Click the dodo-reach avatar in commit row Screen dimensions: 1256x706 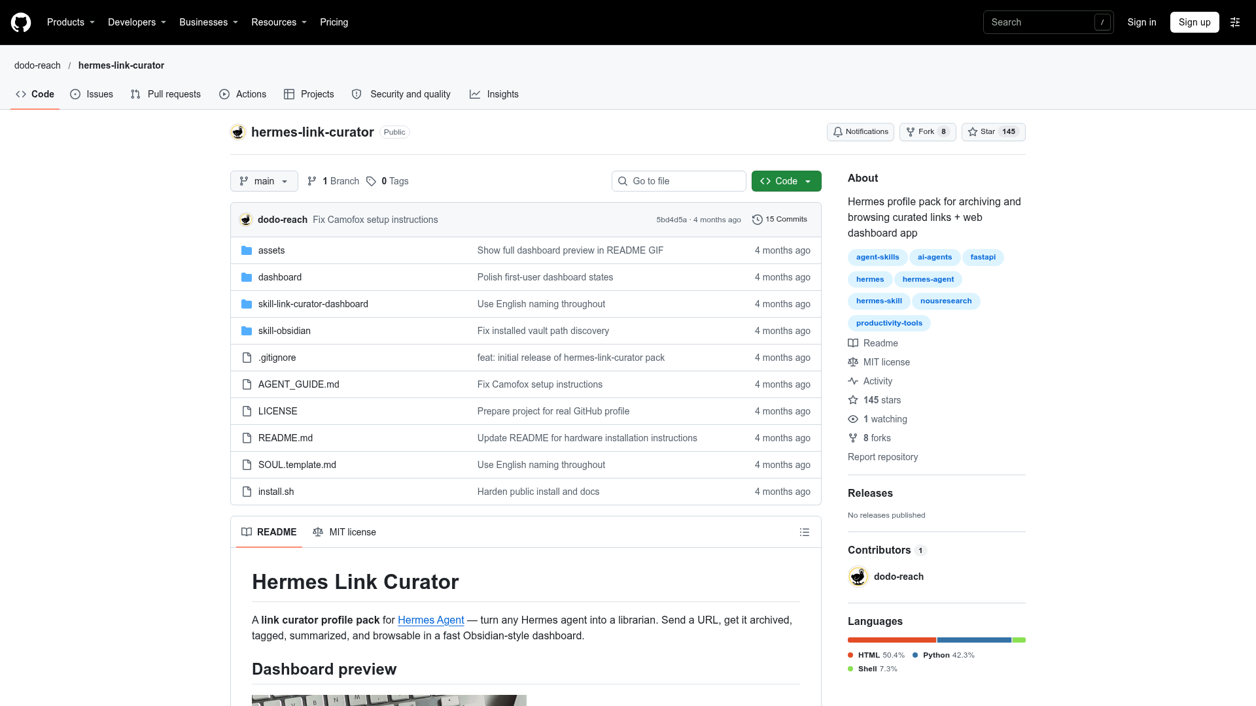[x=246, y=220]
